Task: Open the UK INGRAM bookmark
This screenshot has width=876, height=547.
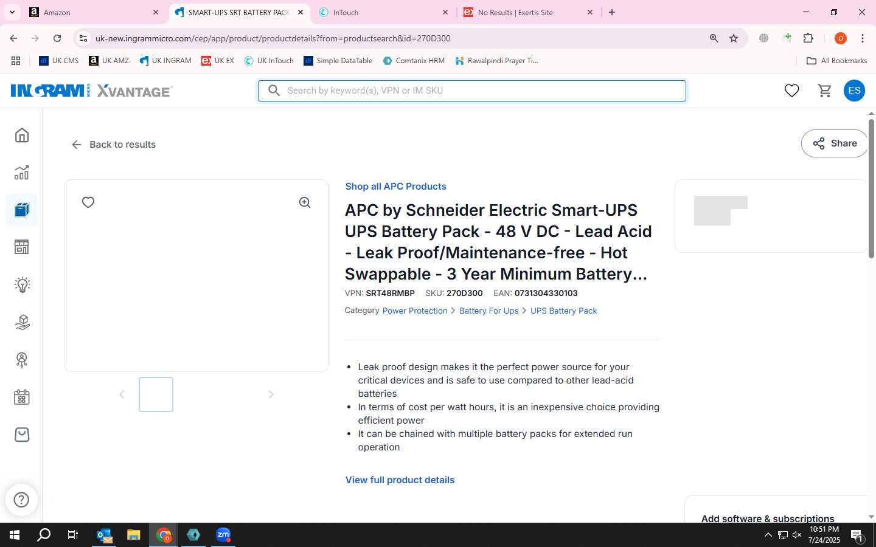Action: point(165,61)
